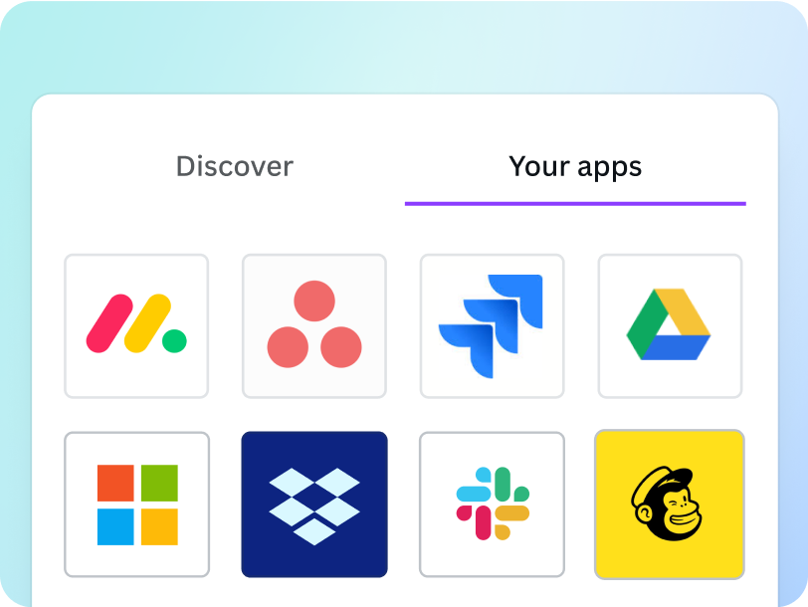808x607 pixels.
Task: Click the blue square in Microsoft logo
Action: pyautogui.click(x=115, y=526)
